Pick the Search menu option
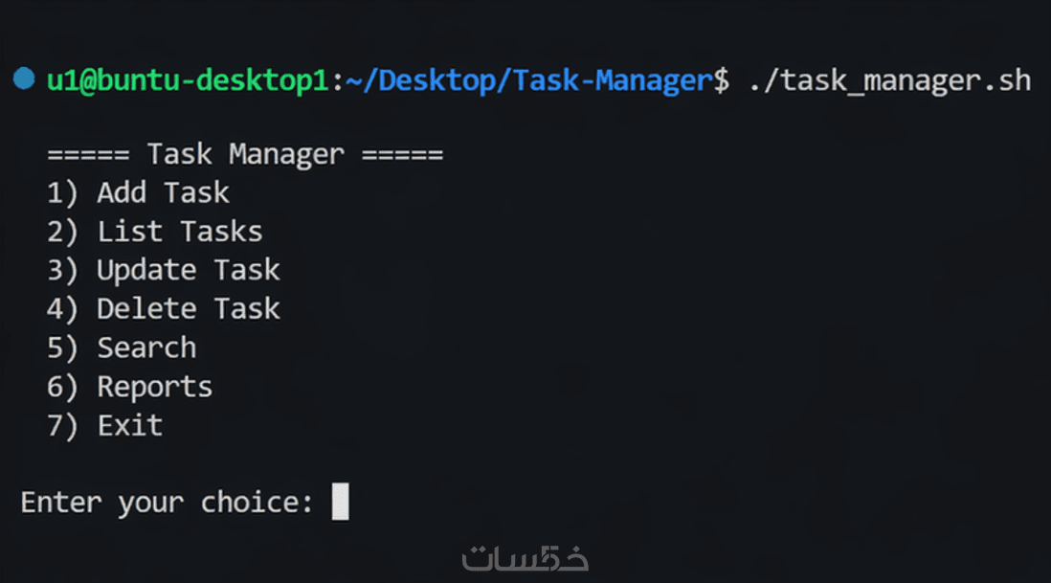 (x=146, y=348)
